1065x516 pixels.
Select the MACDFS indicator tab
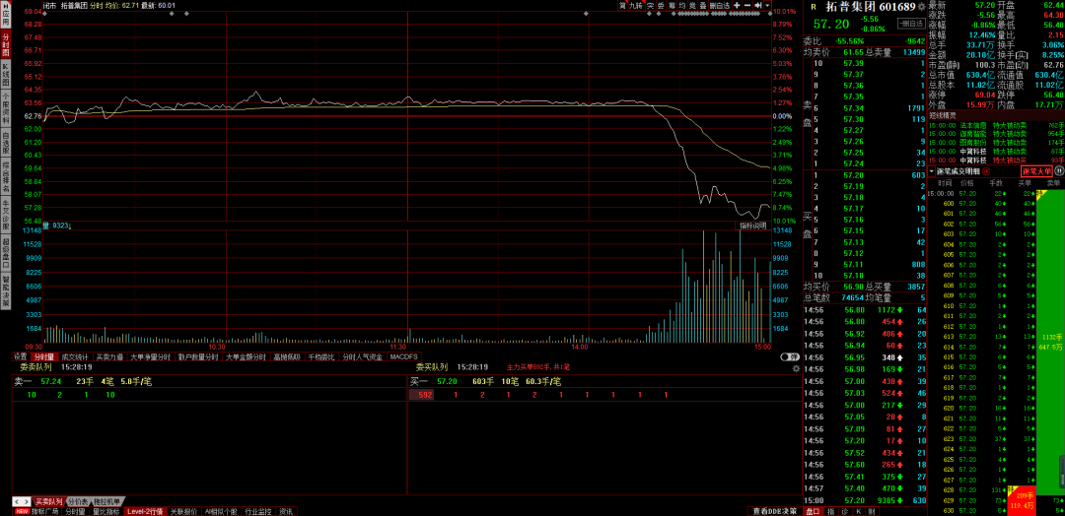(x=403, y=356)
